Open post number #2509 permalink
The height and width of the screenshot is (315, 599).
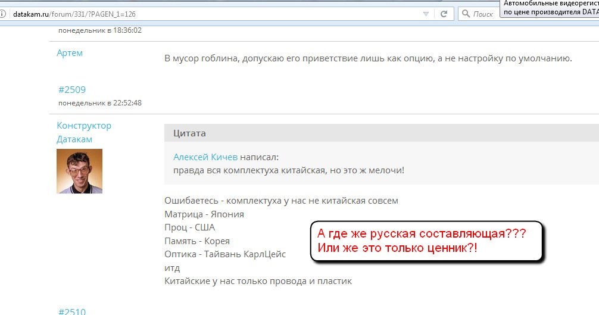72,90
